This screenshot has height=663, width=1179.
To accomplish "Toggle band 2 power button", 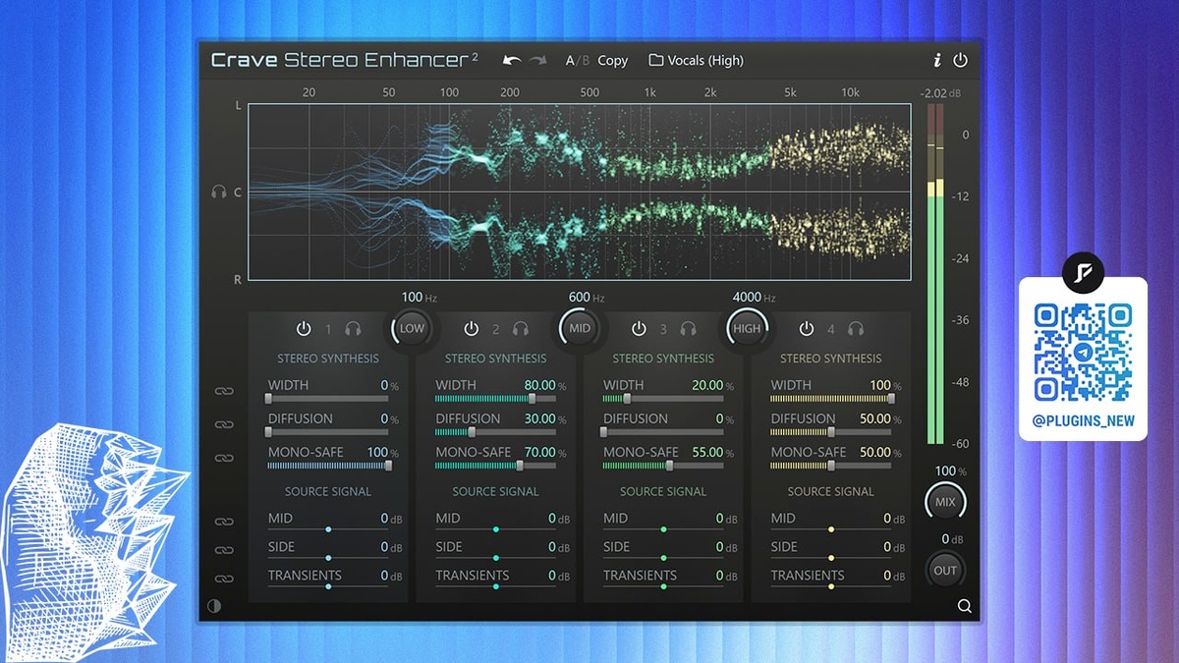I will click(471, 329).
